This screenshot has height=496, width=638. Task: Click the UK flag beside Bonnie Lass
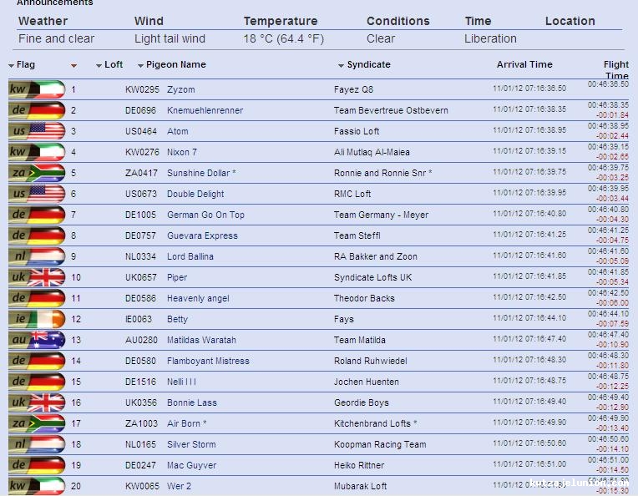click(x=37, y=402)
